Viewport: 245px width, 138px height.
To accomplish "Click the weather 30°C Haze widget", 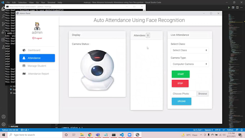I will coord(190,135).
